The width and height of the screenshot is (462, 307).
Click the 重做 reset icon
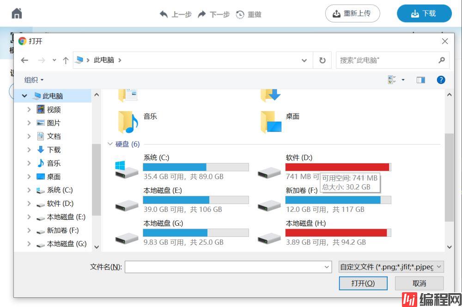click(x=240, y=14)
